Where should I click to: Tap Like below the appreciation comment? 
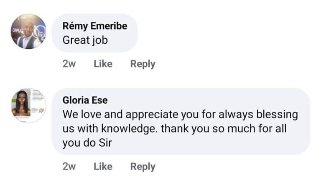(x=103, y=166)
